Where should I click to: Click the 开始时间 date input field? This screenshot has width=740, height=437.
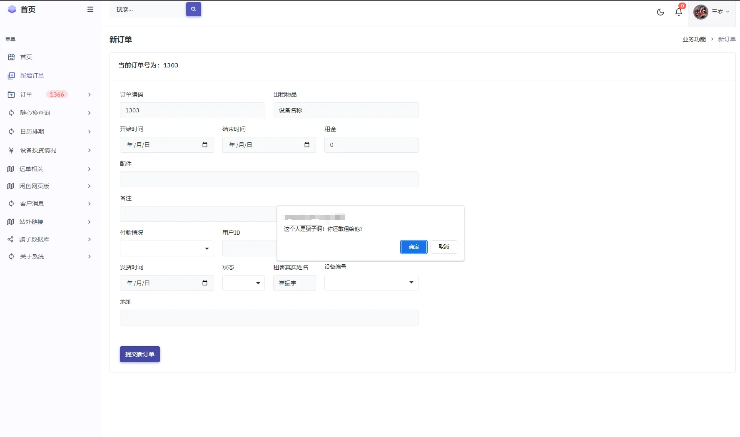(167, 145)
